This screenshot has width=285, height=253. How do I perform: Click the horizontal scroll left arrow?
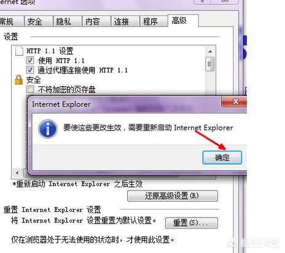(17, 173)
